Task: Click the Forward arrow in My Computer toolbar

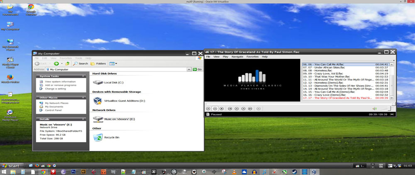Action: pos(56,64)
